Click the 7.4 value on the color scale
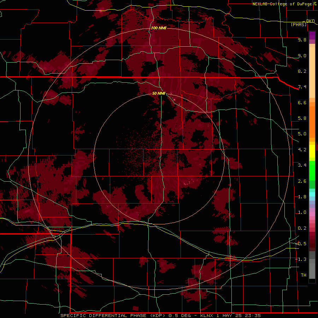The width and height of the screenshot is (318, 318). (302, 87)
